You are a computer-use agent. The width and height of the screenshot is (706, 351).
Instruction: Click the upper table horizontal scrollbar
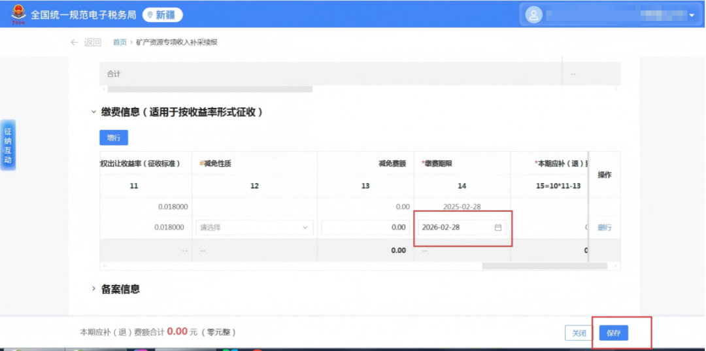(x=210, y=89)
